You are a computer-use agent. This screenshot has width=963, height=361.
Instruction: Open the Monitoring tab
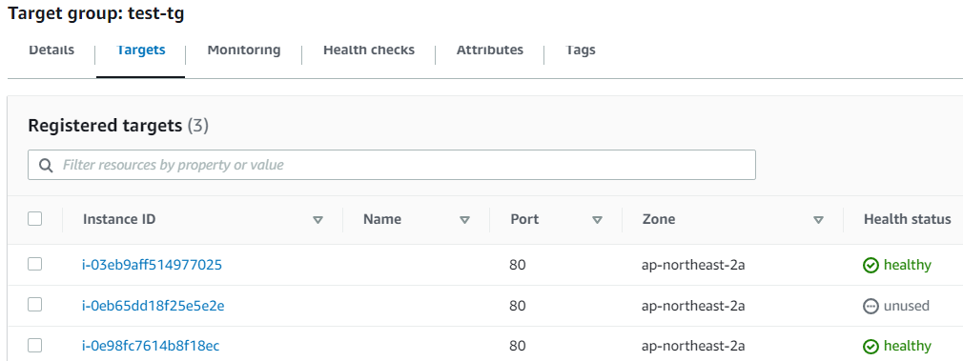click(244, 50)
